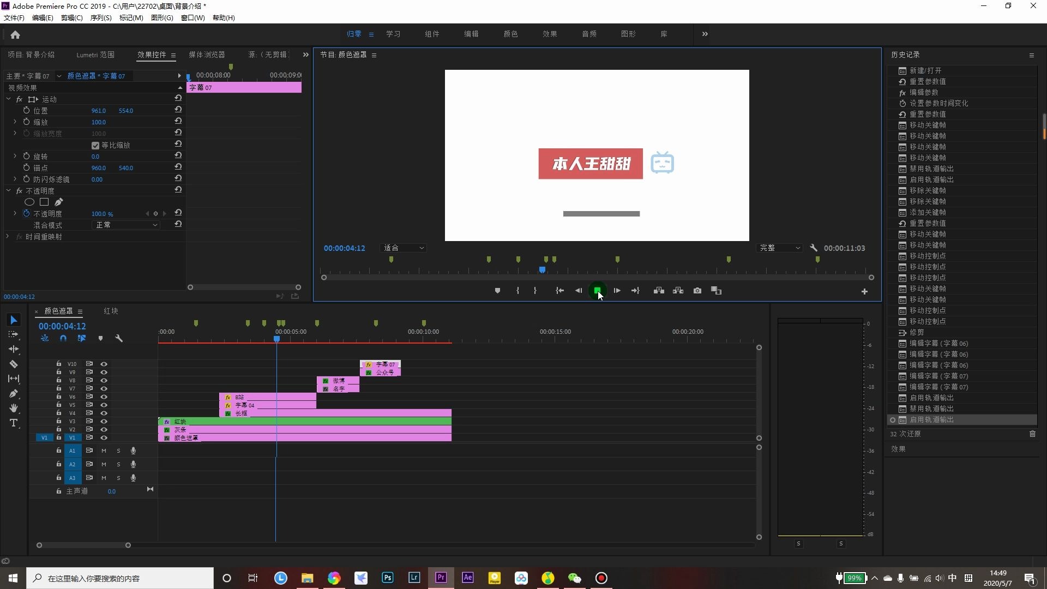
Task: Select the Pen tool in the toolbox
Action: 14,394
